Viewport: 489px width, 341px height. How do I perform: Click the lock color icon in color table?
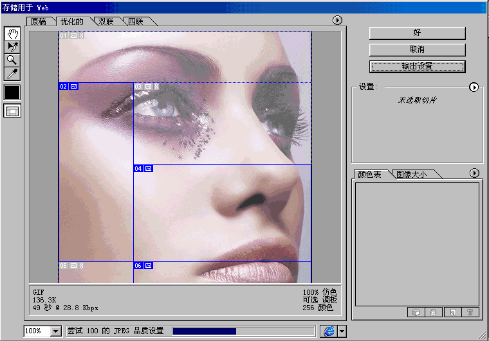434,312
